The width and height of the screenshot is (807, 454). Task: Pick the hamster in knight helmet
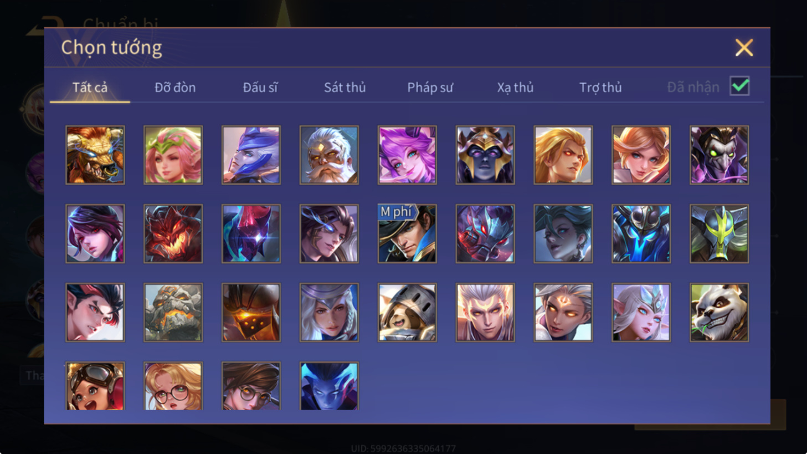(407, 312)
